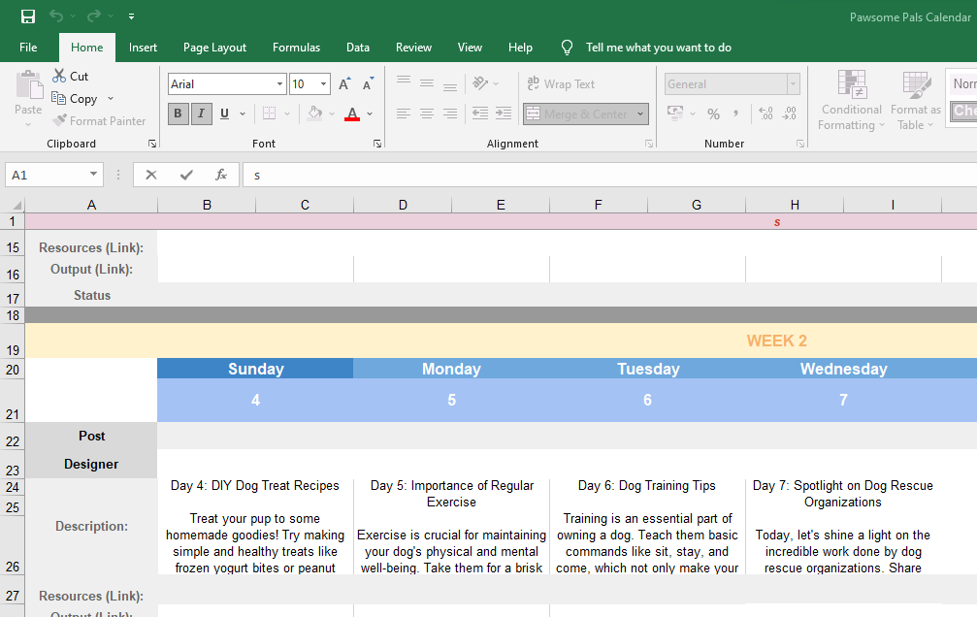This screenshot has height=617, width=977.
Task: Switch to the Review tab
Action: pyautogui.click(x=413, y=48)
